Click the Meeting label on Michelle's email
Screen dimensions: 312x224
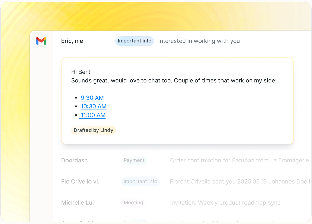(133, 203)
